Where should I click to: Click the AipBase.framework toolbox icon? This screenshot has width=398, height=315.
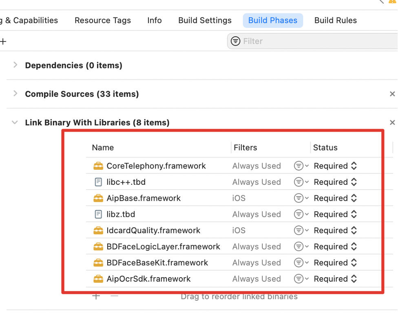coord(98,198)
